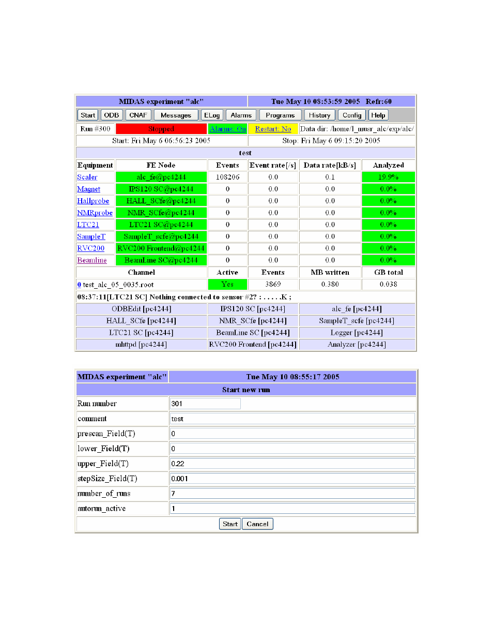Click the HALL_SCfe [pc4244] client cell
The height and width of the screenshot is (639, 493).
click(x=142, y=321)
